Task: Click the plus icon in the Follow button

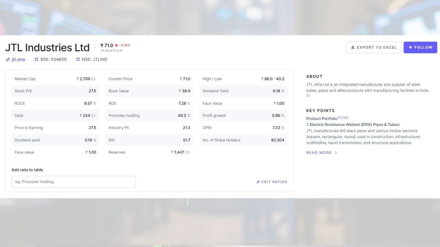Action: click(410, 47)
